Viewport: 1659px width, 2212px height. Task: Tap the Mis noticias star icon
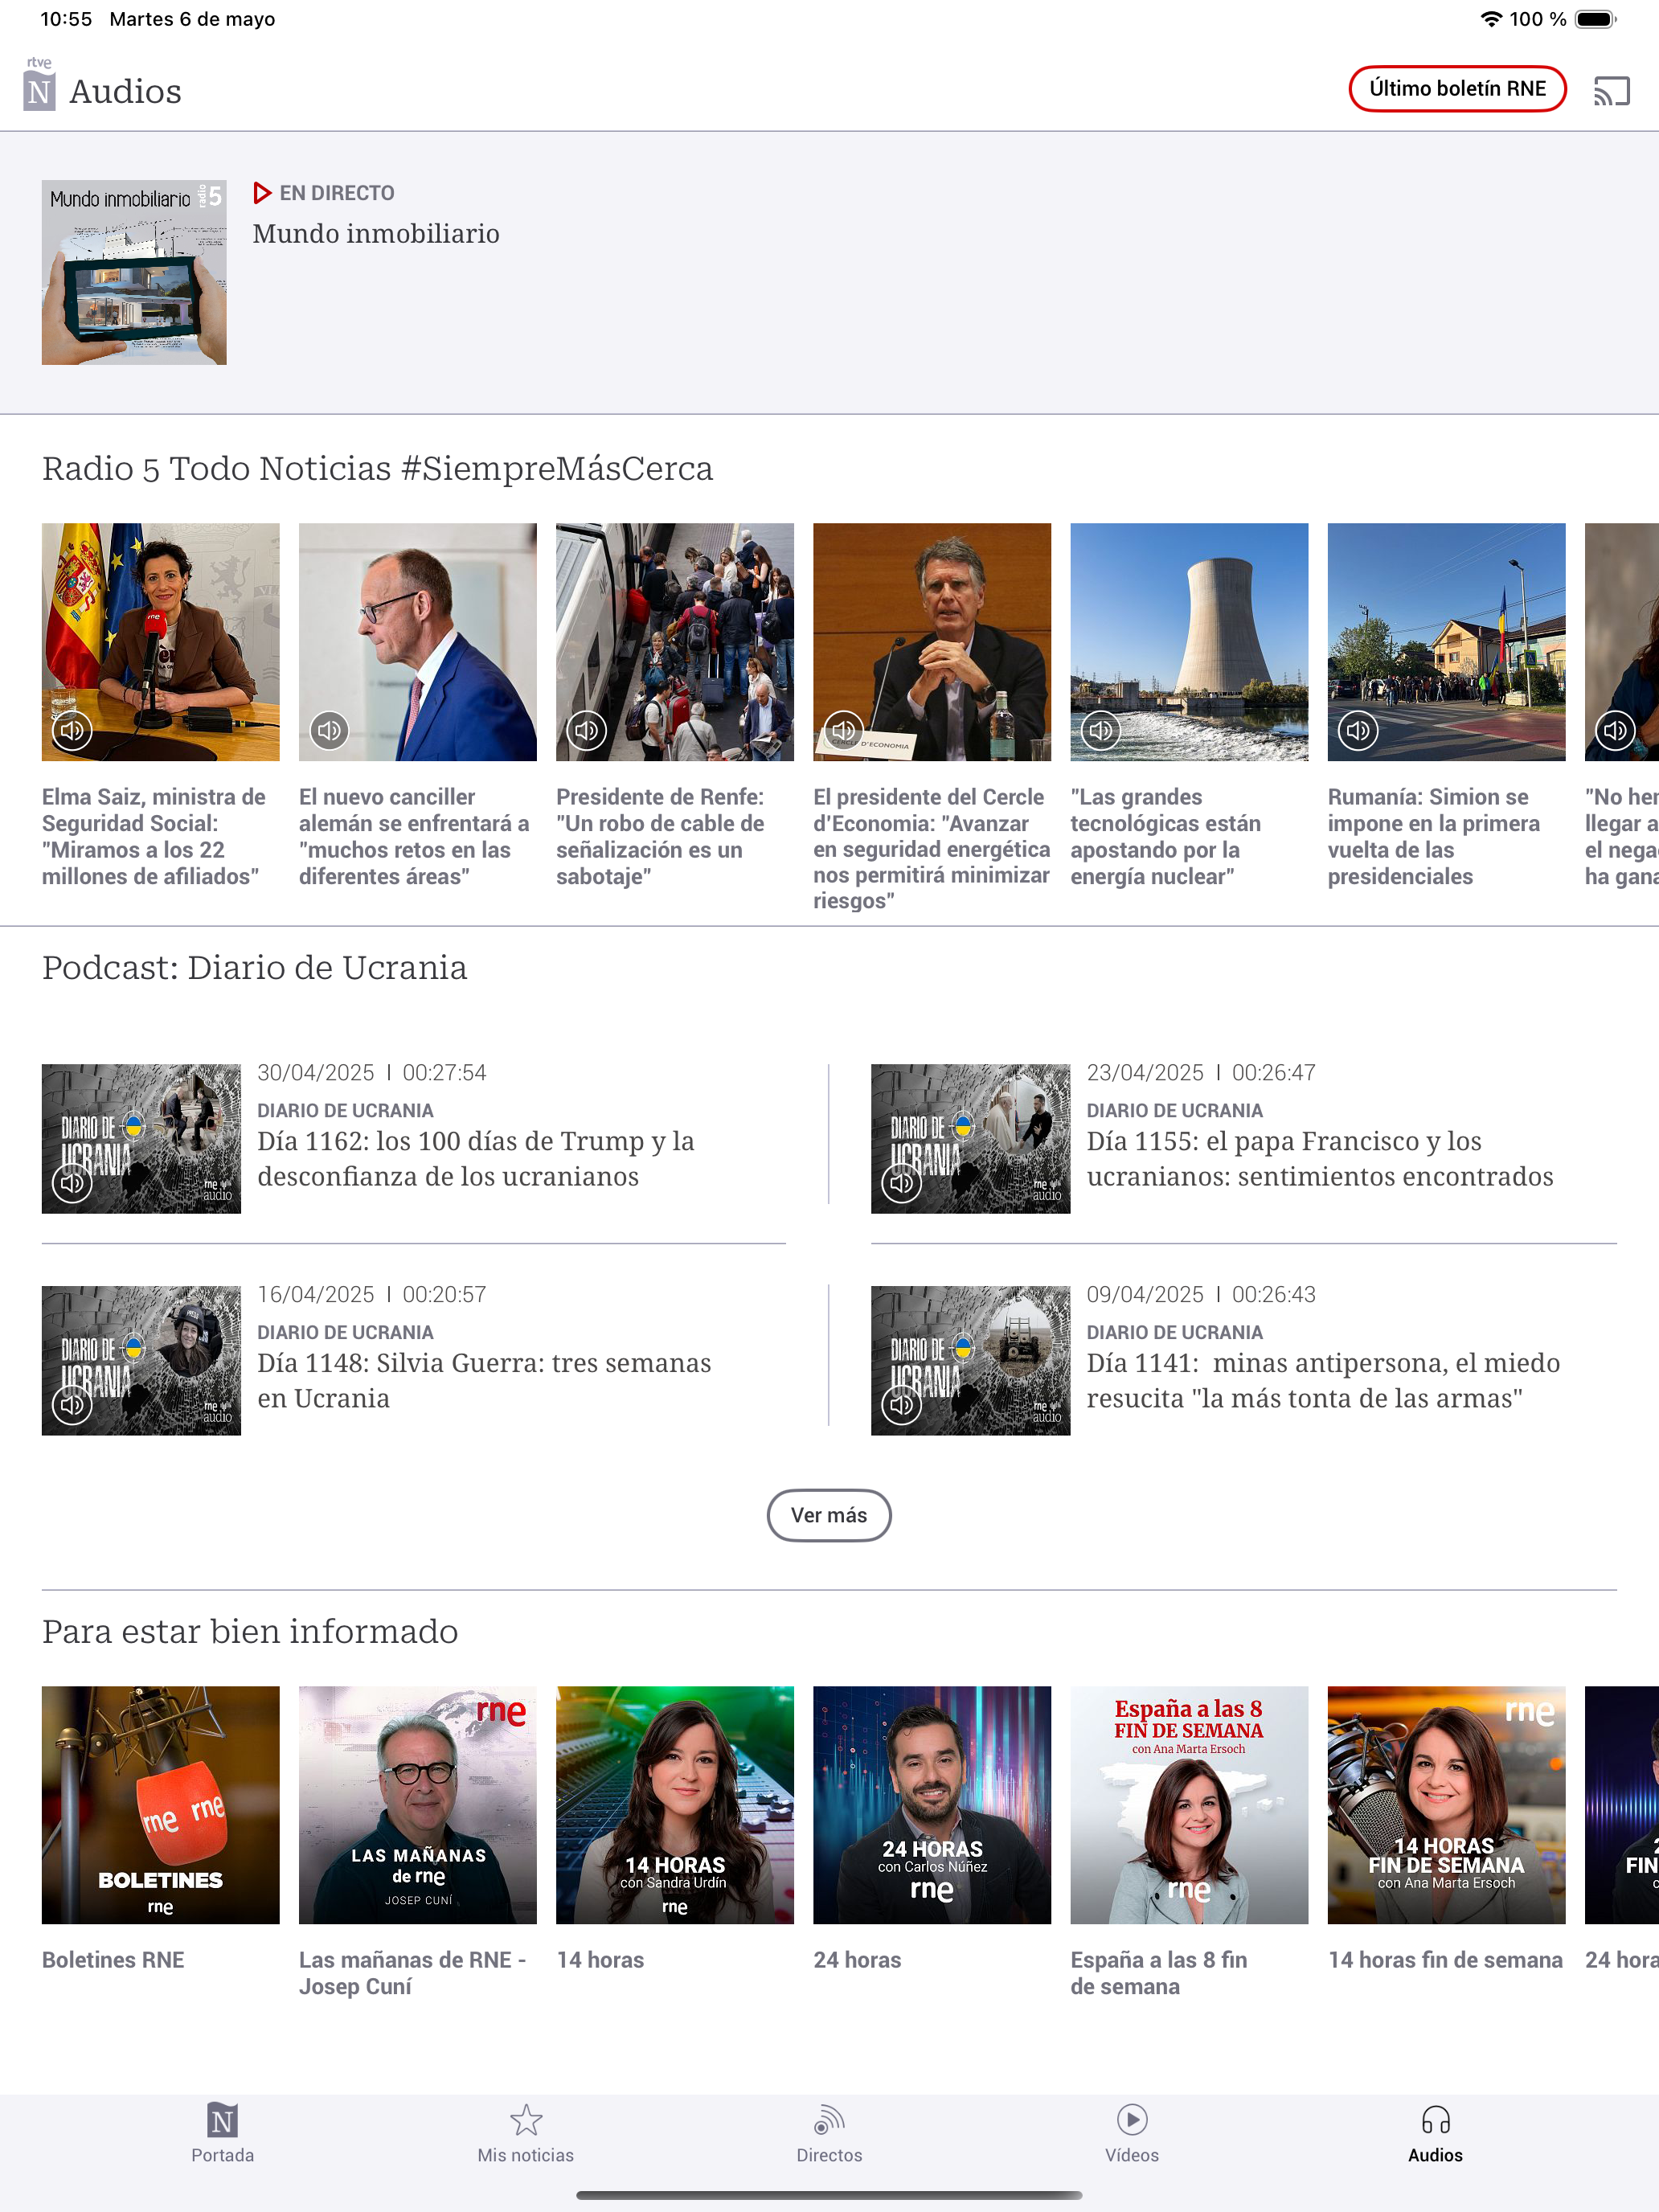click(x=526, y=2120)
